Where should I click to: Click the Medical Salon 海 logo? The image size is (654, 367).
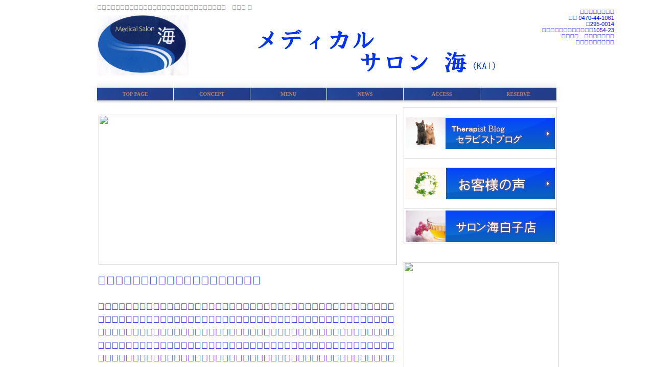pos(143,45)
